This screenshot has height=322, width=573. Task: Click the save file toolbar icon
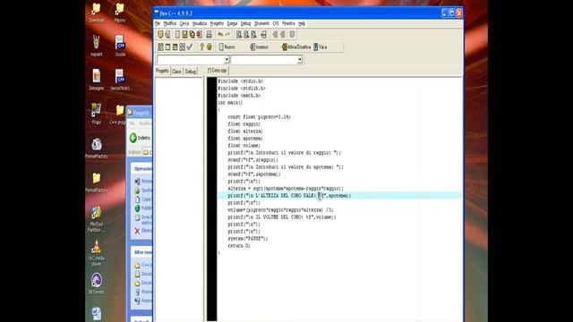tap(185, 35)
